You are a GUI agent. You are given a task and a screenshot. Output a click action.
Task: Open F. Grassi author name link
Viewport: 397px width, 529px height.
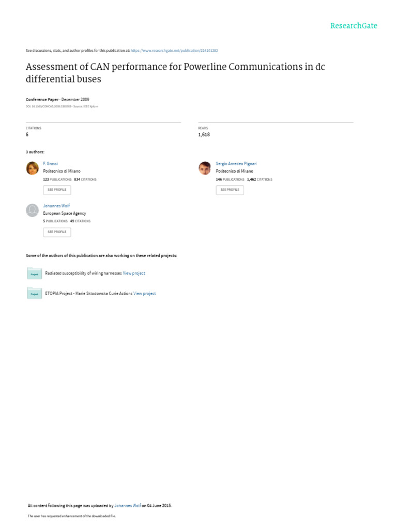pos(50,164)
